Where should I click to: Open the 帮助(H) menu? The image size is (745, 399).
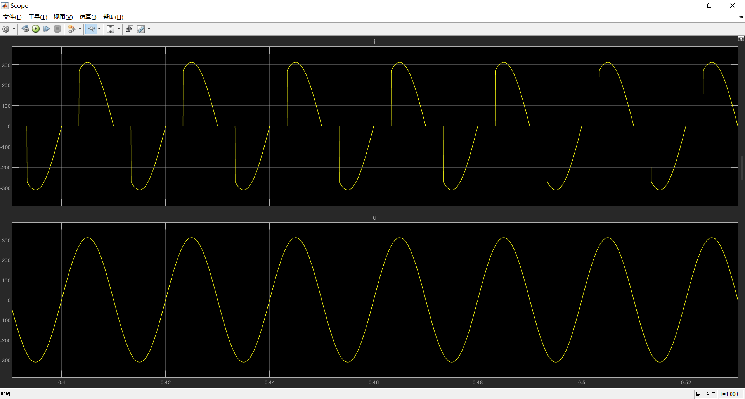(113, 17)
